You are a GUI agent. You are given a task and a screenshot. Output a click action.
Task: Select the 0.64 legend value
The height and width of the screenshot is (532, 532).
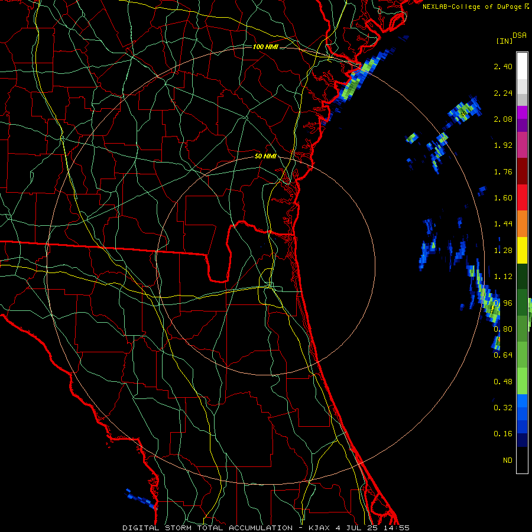503,355
